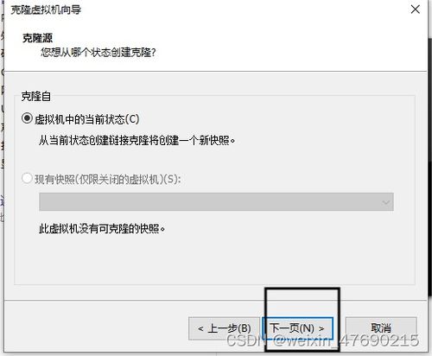Image resolution: width=432 pixels, height=356 pixels.
Task: Select the 虚拟机中的当前状态(C) radio button
Action: [27, 118]
